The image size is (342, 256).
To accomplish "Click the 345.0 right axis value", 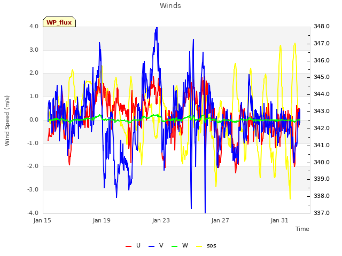I will click(x=322, y=77).
